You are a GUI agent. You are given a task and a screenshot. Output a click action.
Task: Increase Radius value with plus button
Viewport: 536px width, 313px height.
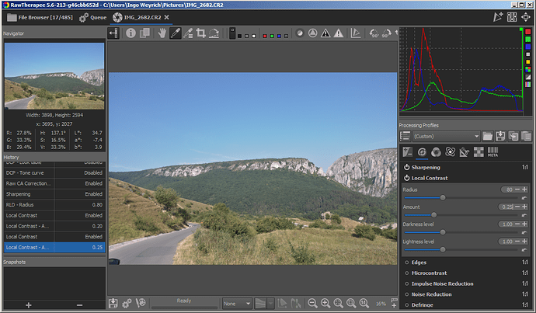(524, 190)
